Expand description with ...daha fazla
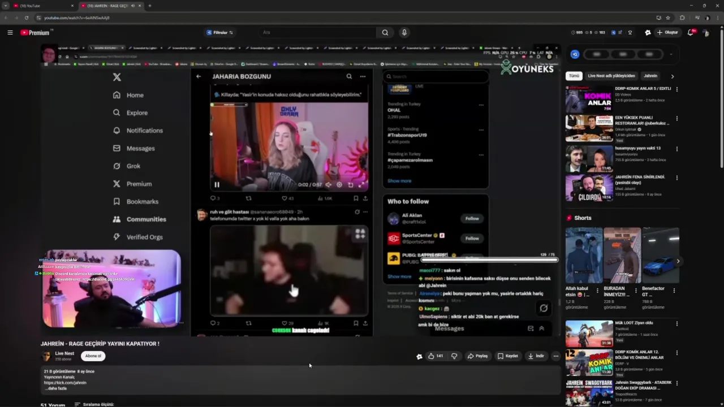The width and height of the screenshot is (724, 407). pos(56,388)
